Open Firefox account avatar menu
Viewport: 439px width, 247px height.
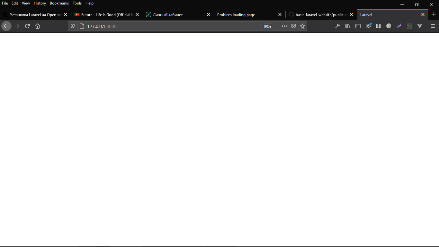click(368, 26)
